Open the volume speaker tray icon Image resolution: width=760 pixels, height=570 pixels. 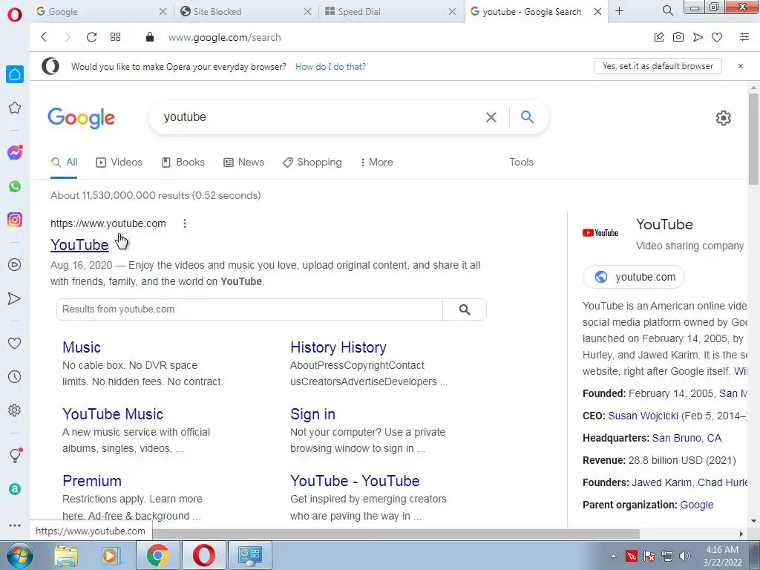coord(685,556)
